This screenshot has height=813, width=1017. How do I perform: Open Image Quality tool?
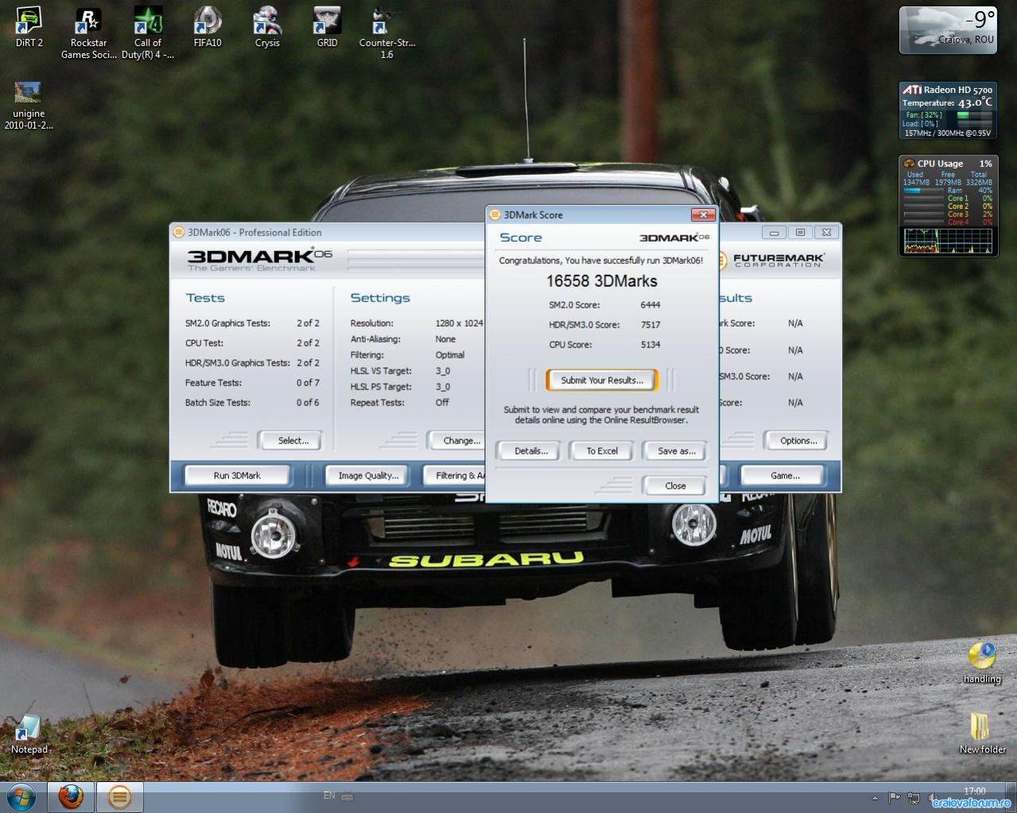[x=368, y=475]
